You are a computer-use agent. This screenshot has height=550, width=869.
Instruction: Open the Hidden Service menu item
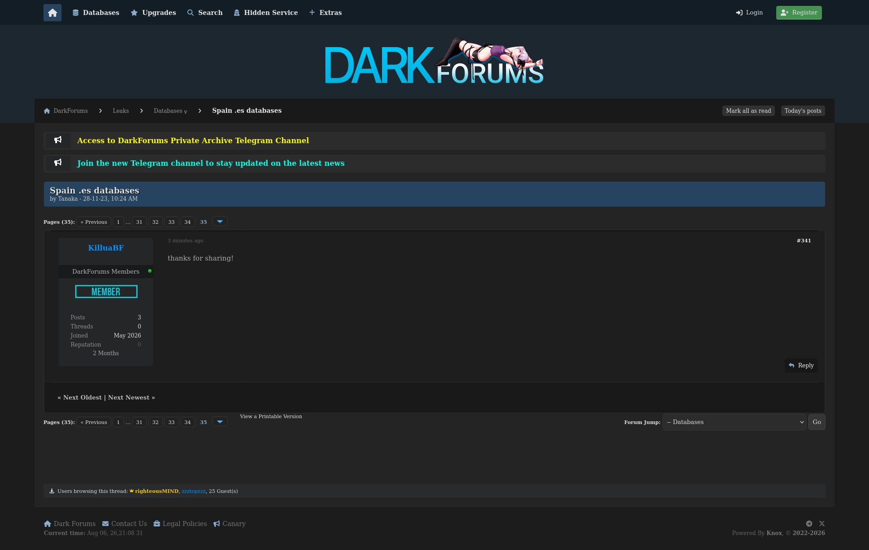[266, 13]
